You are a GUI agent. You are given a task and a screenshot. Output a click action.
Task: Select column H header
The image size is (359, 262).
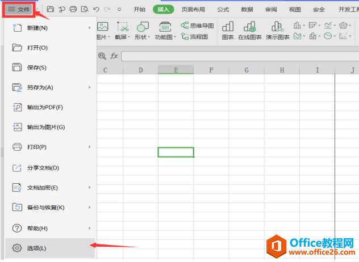pyautogui.click(x=282, y=70)
